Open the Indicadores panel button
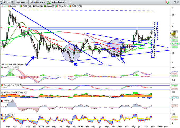 coord(57,2)
